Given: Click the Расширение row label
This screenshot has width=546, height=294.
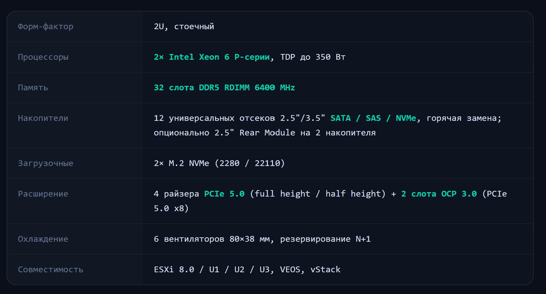Looking at the screenshot, I should [x=43, y=194].
